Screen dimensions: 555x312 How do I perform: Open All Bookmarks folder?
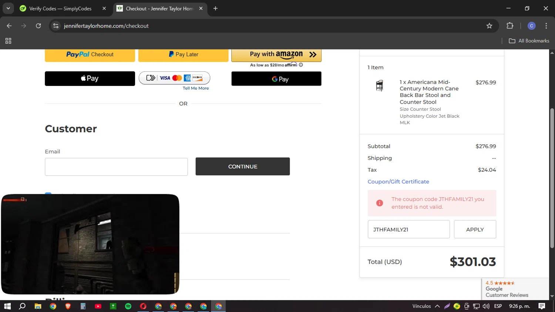click(x=529, y=41)
